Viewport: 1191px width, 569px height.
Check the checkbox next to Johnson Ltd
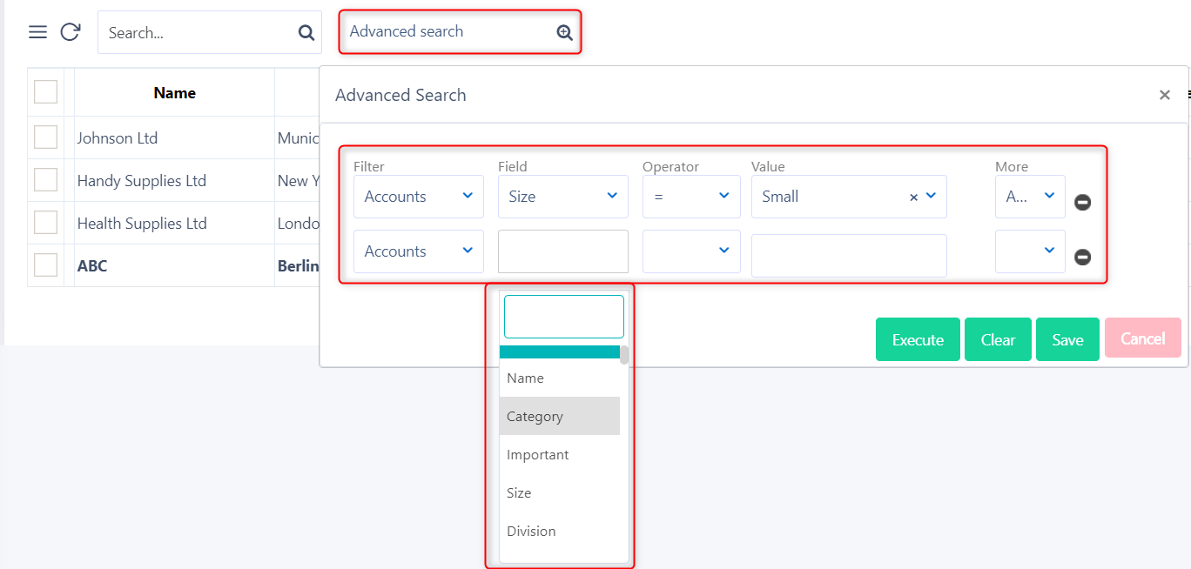45,137
